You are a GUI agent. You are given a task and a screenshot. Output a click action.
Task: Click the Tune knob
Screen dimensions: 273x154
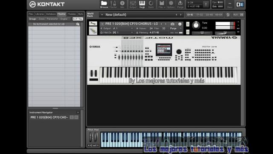(196, 25)
